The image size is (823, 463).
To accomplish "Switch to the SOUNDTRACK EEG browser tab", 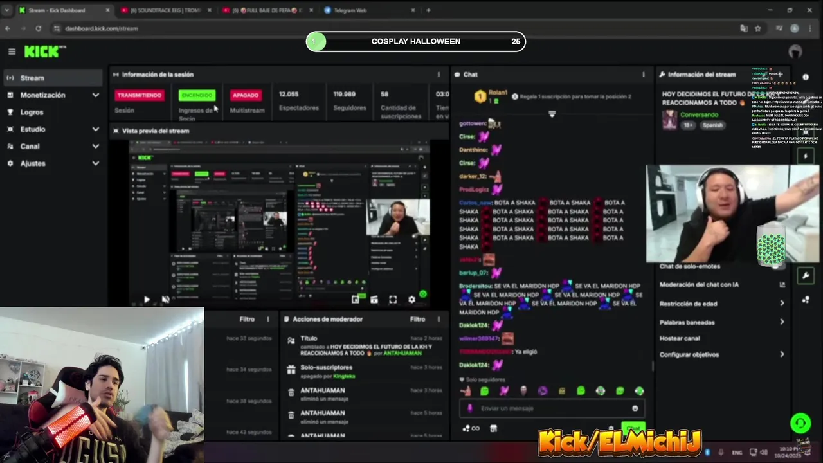I will pos(167,10).
